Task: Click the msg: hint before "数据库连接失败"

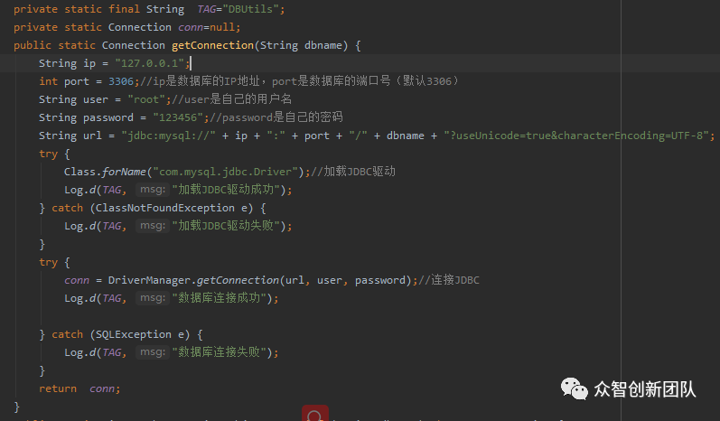Action: point(153,351)
